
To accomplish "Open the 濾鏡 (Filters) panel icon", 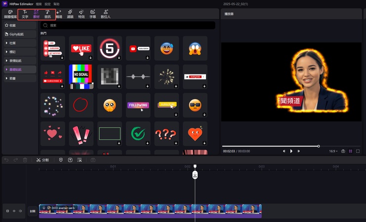I will 70,14.
